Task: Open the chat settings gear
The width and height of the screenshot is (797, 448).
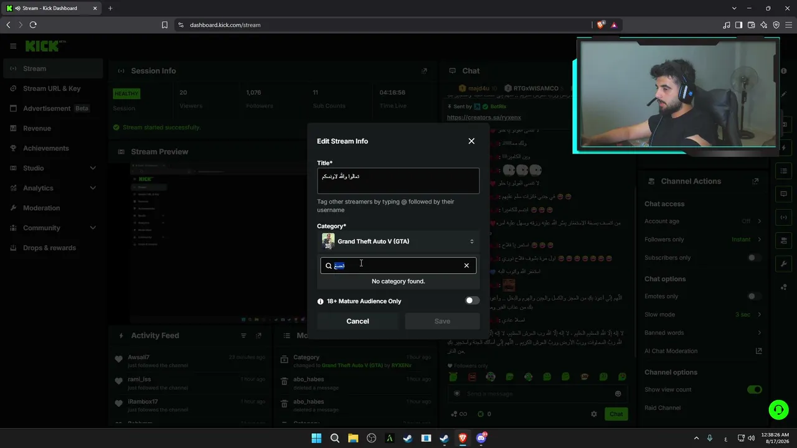Action: coord(594,414)
